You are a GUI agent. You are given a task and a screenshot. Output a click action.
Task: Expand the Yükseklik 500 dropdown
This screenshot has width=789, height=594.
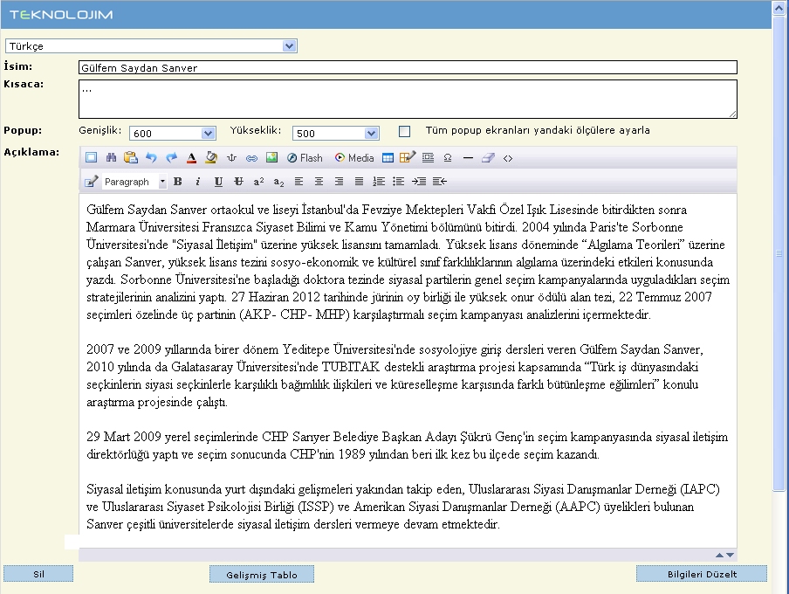(334, 134)
